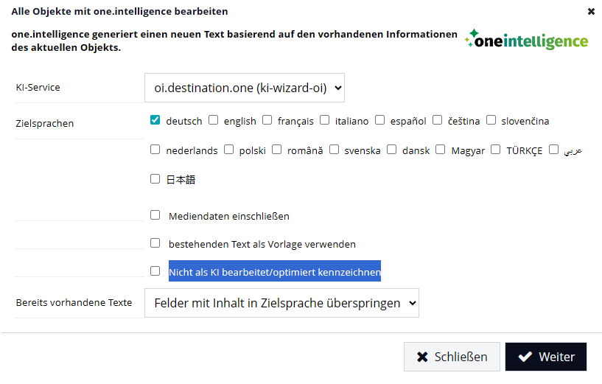Check bestehenden Text als Vorlage verwenden
The image size is (602, 384).
point(155,242)
